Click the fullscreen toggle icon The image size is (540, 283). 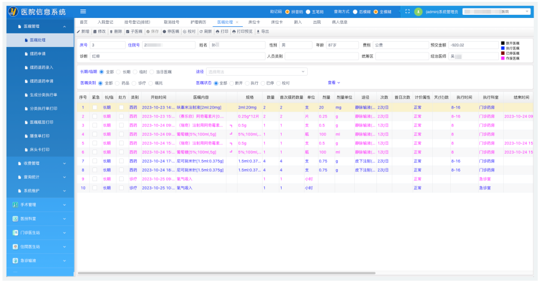click(x=407, y=11)
